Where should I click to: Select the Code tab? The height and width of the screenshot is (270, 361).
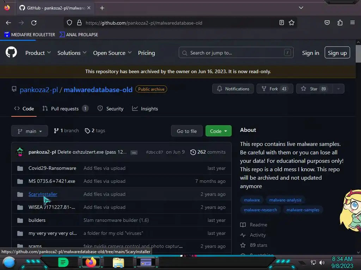(24, 109)
